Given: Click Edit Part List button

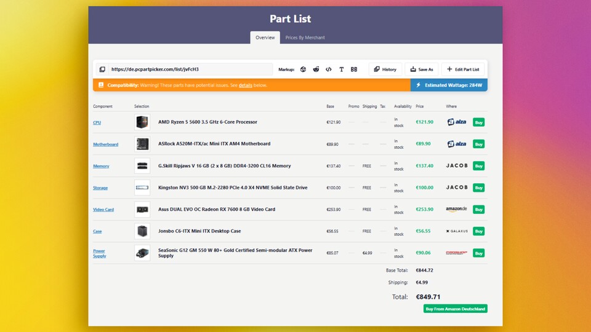Looking at the screenshot, I should [x=463, y=69].
